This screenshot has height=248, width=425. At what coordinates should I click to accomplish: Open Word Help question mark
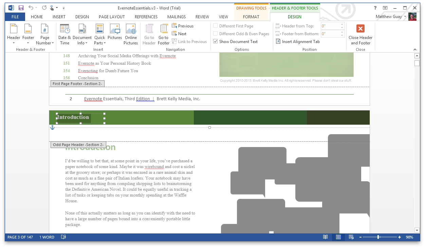tap(375, 8)
